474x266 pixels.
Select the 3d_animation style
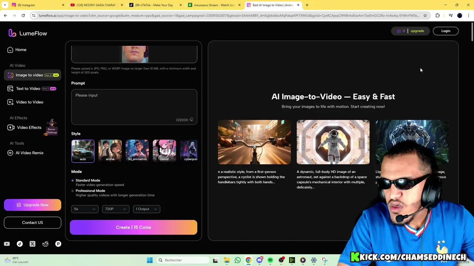(x=137, y=151)
